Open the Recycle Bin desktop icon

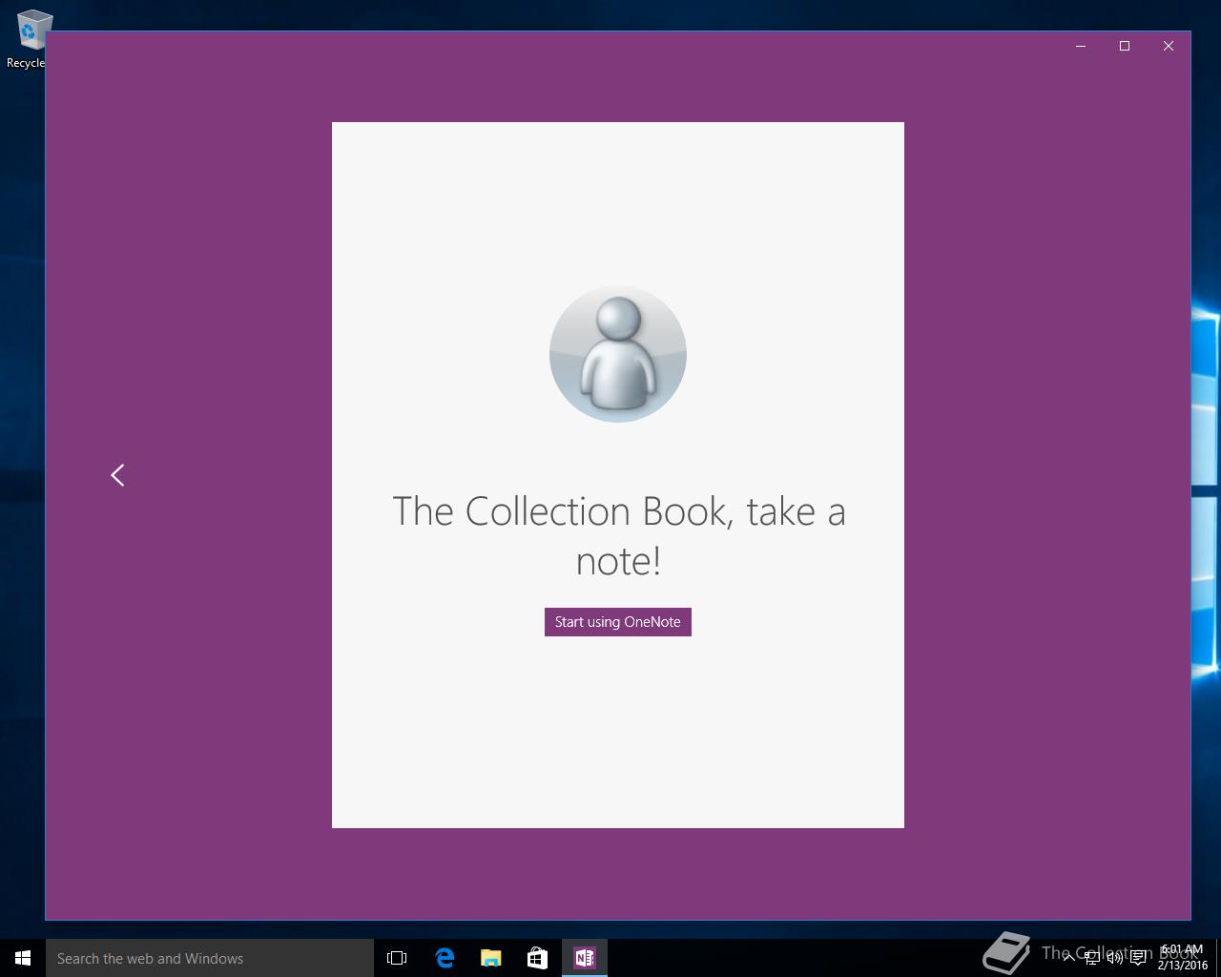click(29, 39)
